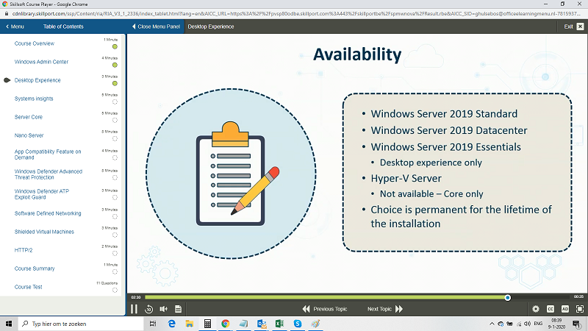Seek to the middle of the progress bar
The height and width of the screenshot is (331, 588).
[x=356, y=297]
